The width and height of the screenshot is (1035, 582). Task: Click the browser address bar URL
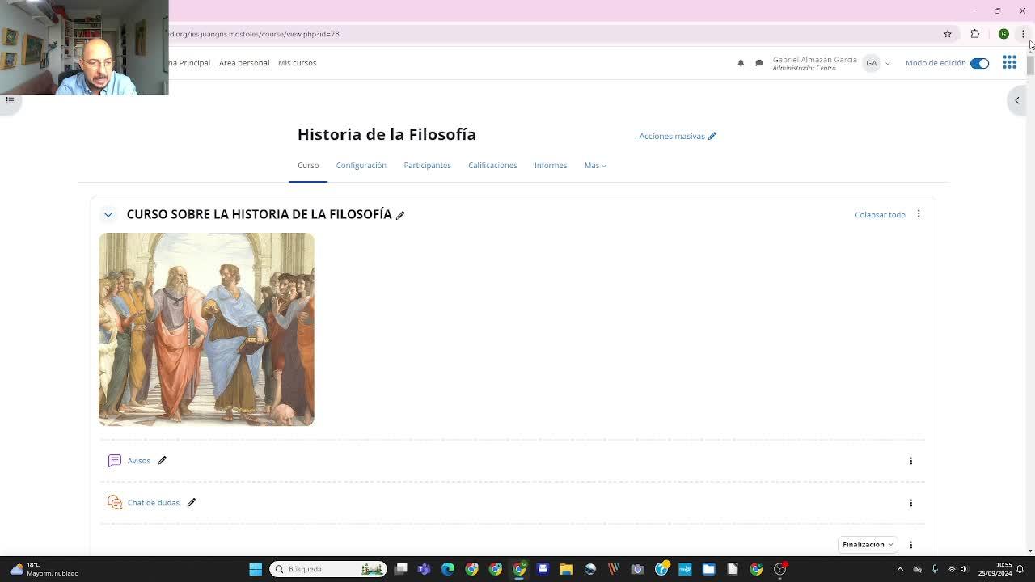[254, 34]
